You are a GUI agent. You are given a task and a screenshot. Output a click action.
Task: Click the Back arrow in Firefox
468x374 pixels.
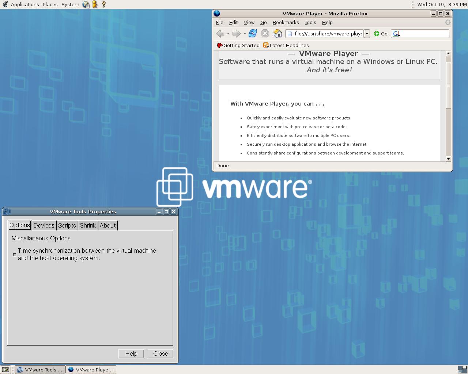tap(220, 34)
